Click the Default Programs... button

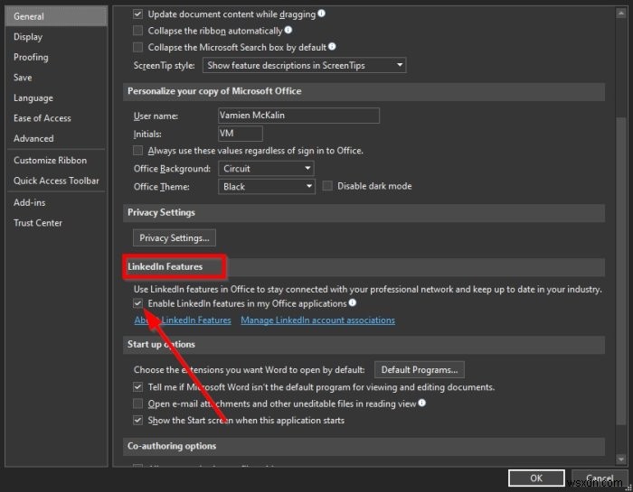coord(420,369)
